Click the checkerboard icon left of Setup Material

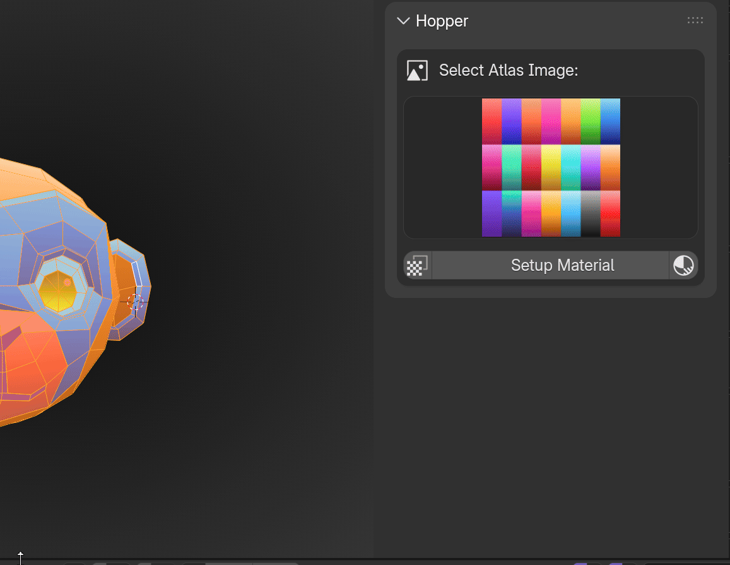point(417,265)
